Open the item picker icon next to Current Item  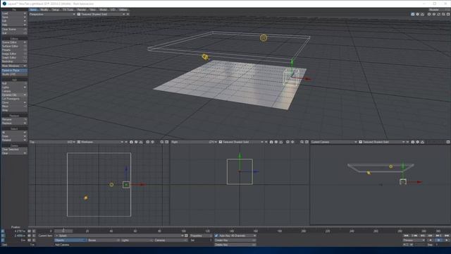[186, 236]
